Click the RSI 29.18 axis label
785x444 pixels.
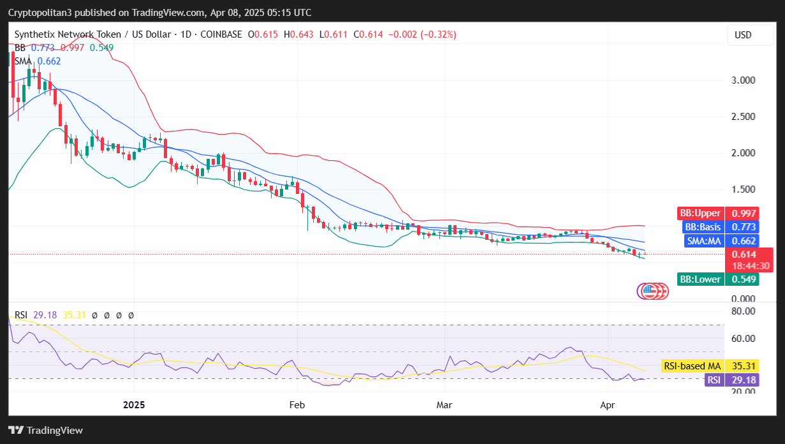click(x=732, y=380)
